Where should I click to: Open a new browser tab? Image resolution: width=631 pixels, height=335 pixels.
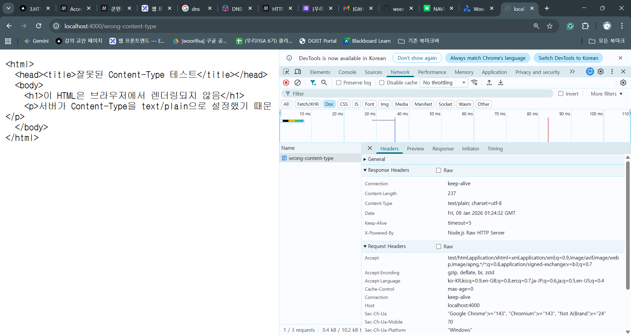(547, 8)
